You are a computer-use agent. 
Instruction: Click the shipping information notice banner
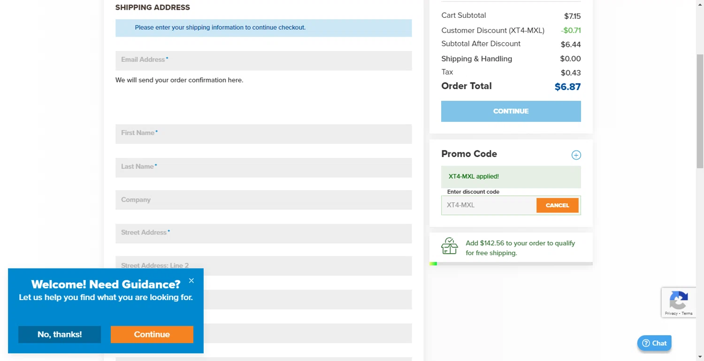264,28
